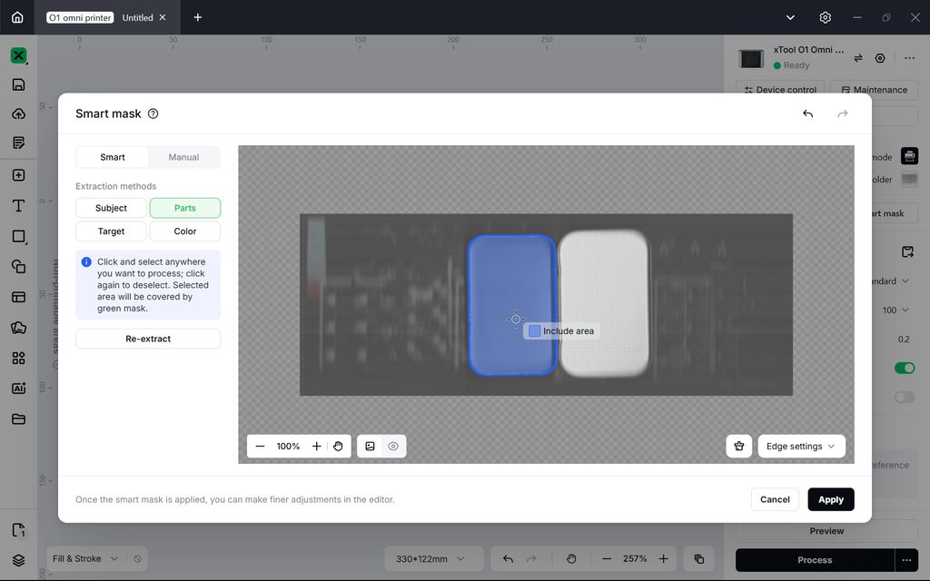Viewport: 930px width, 581px height.
Task: Click the save icon in left sidebar
Action: pos(18,84)
